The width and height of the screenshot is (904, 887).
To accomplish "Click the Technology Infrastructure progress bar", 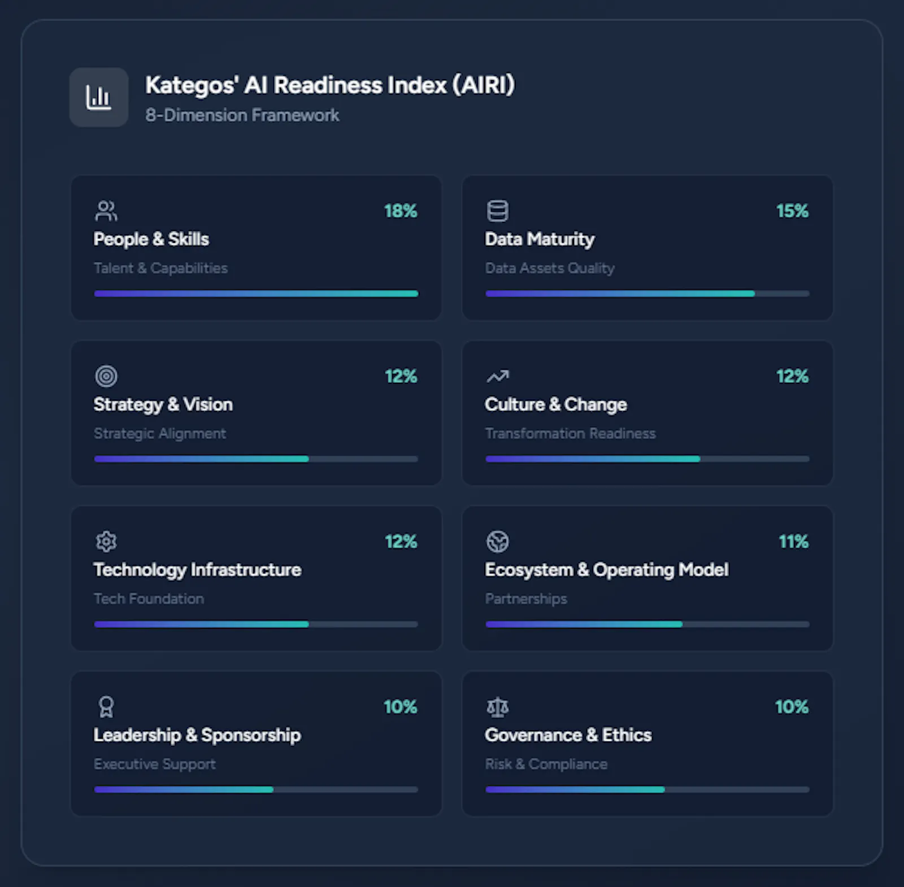I will tap(256, 624).
